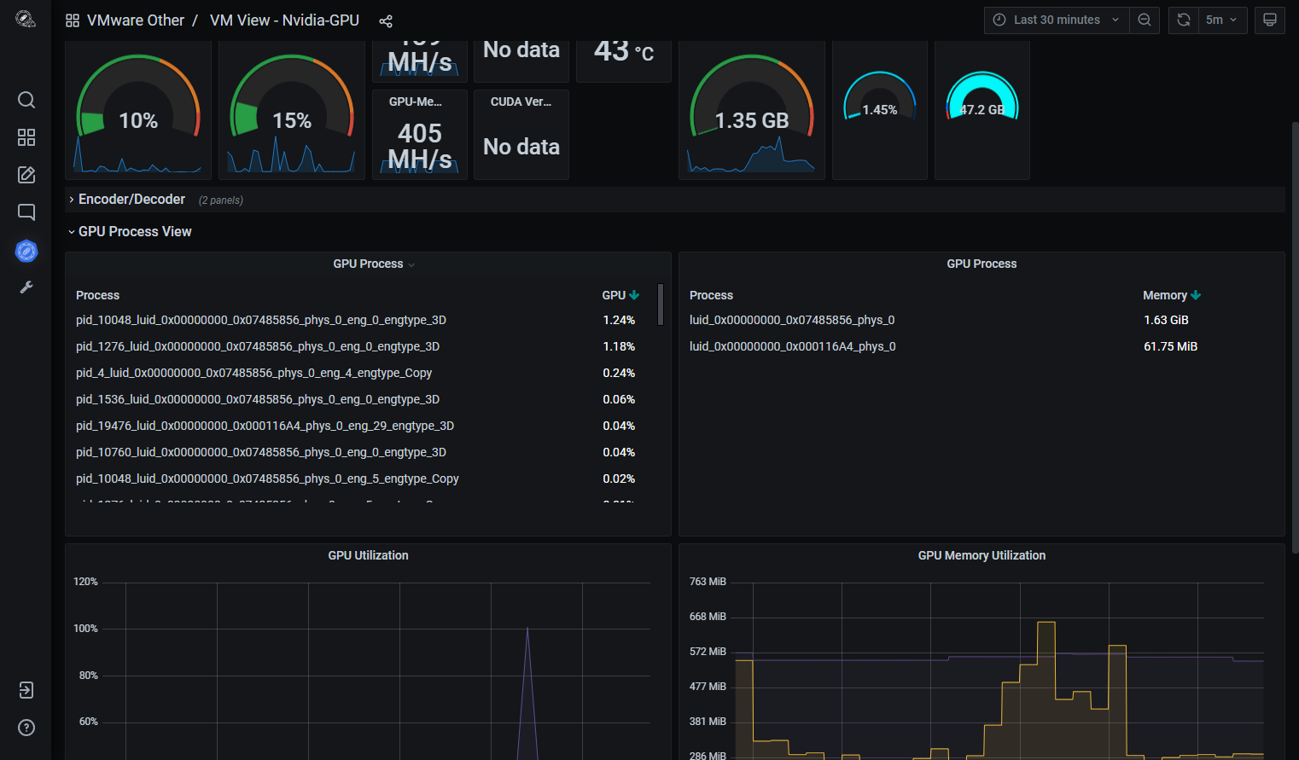
Task: Click the dashboard grid icon beside VMware Other
Action: click(73, 20)
